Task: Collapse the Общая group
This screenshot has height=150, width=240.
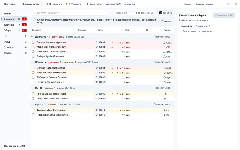Action: coord(32,62)
